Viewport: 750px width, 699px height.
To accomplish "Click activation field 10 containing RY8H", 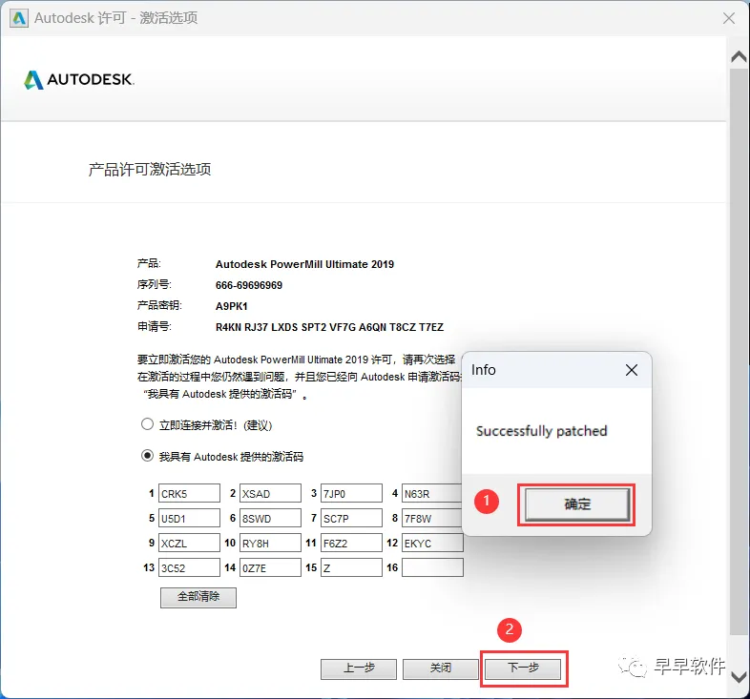I will point(270,544).
